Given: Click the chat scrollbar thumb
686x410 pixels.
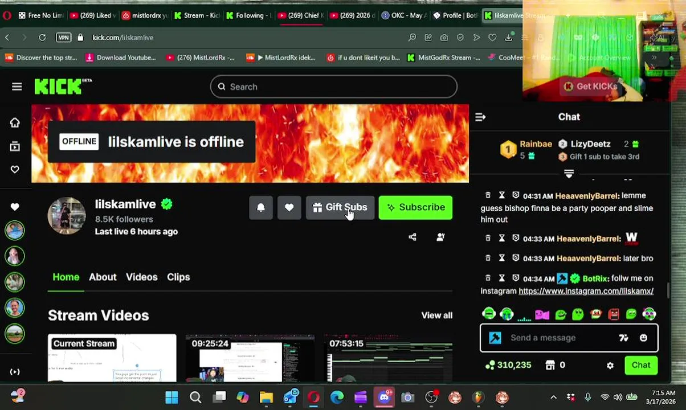Looking at the screenshot, I should point(669,290).
